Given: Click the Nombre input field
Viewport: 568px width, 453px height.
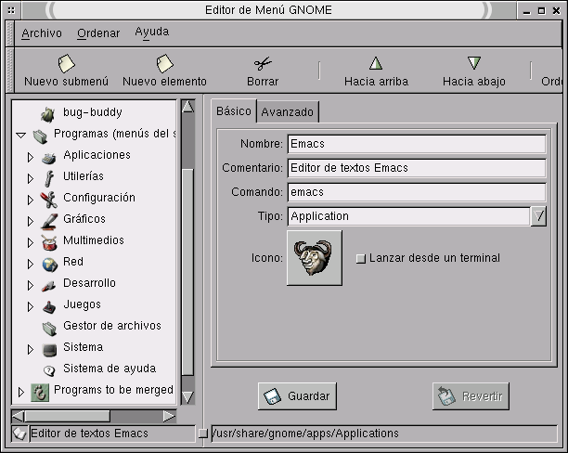Looking at the screenshot, I should [417, 144].
